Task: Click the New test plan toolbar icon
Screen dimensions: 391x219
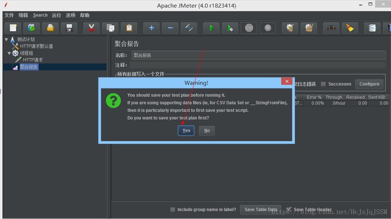Action: pyautogui.click(x=13, y=28)
